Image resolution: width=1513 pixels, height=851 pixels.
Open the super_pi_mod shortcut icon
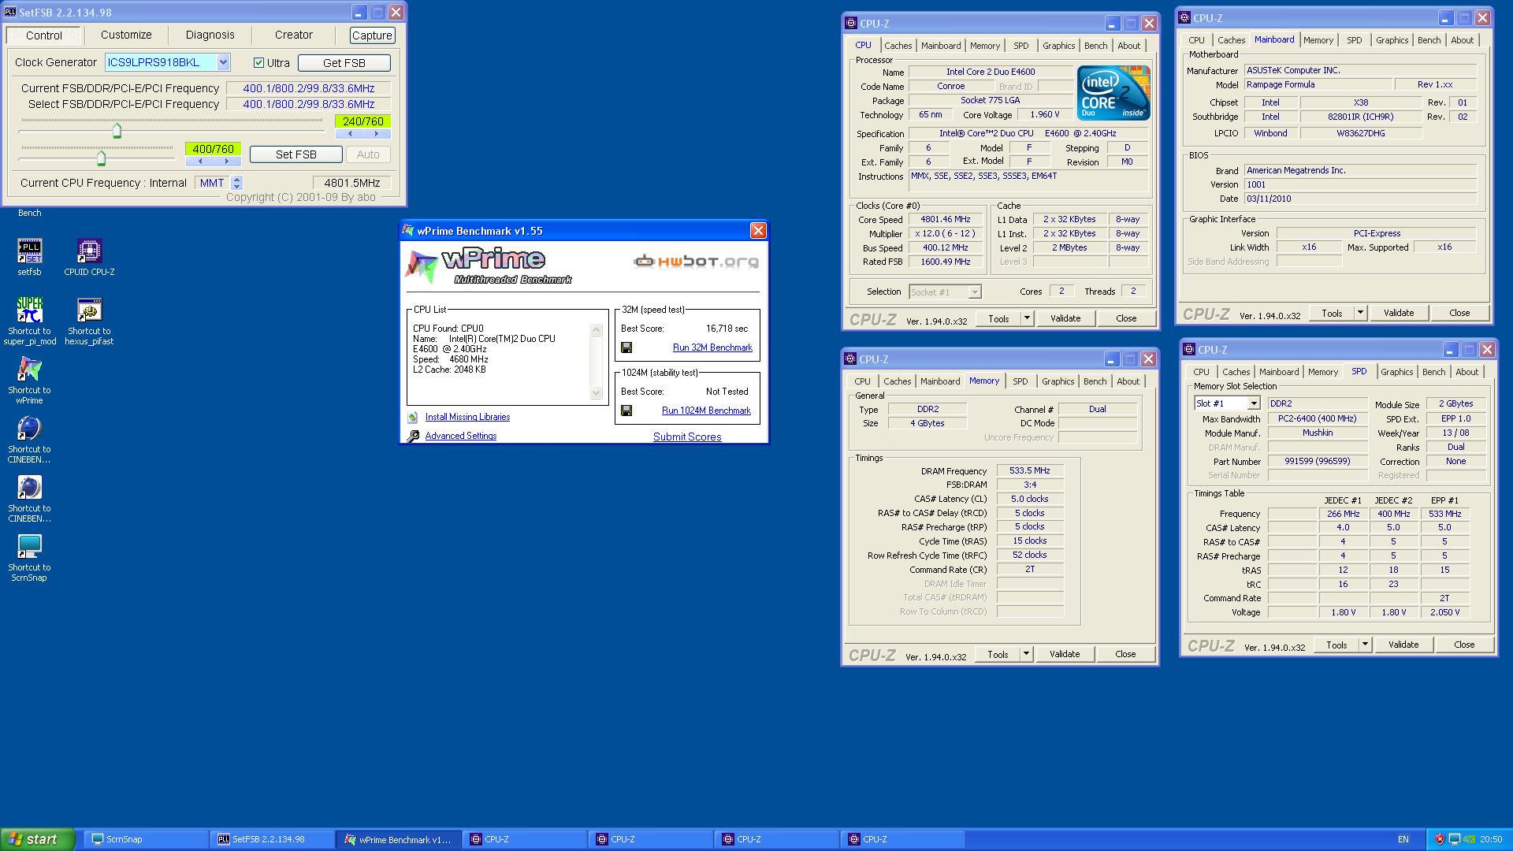(29, 310)
